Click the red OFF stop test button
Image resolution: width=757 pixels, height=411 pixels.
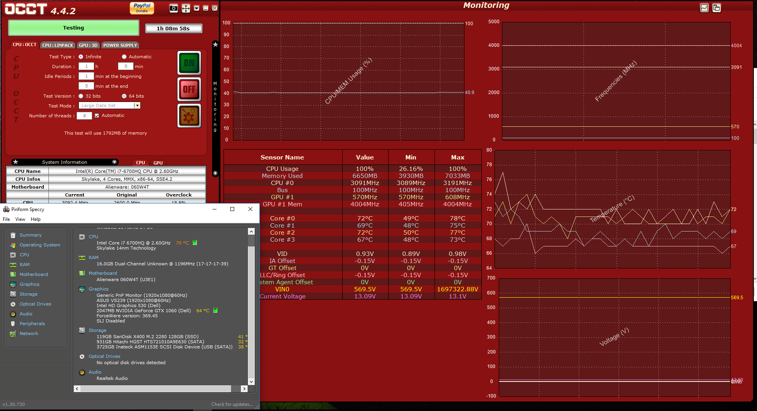pyautogui.click(x=189, y=89)
